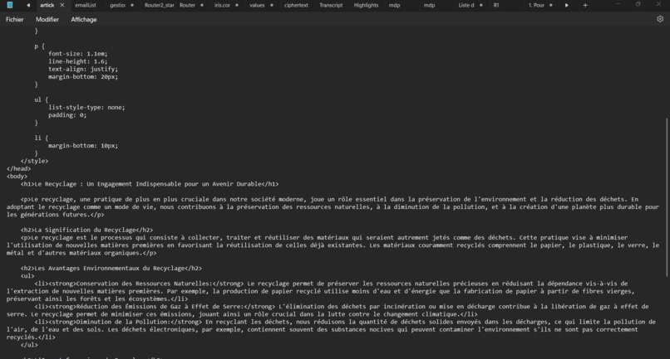The image size is (670, 359).
Task: Switch to the Highlights tab
Action: pos(367,5)
